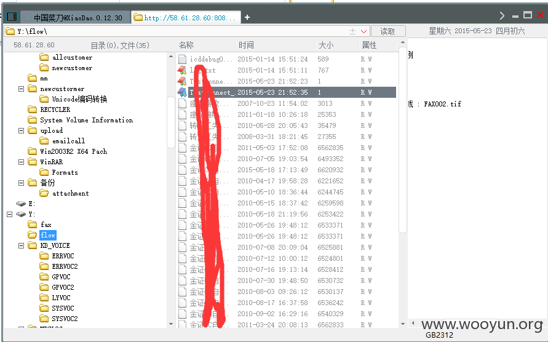Screen dimensions: 548x342
Task: Click the tree panel scroll down arrow
Action: click(171, 324)
